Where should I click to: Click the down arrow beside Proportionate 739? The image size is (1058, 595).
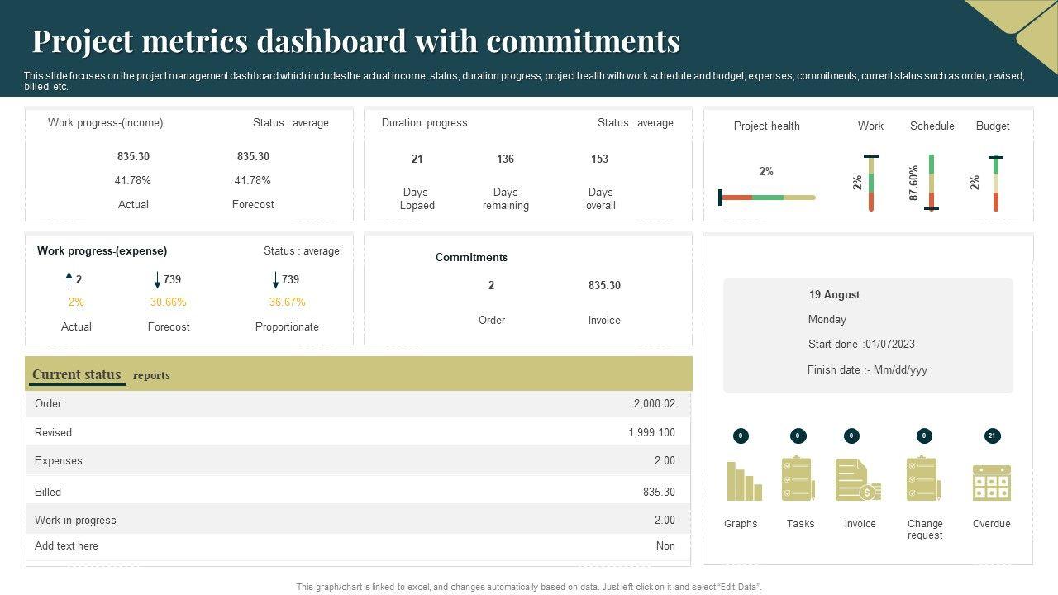click(275, 280)
